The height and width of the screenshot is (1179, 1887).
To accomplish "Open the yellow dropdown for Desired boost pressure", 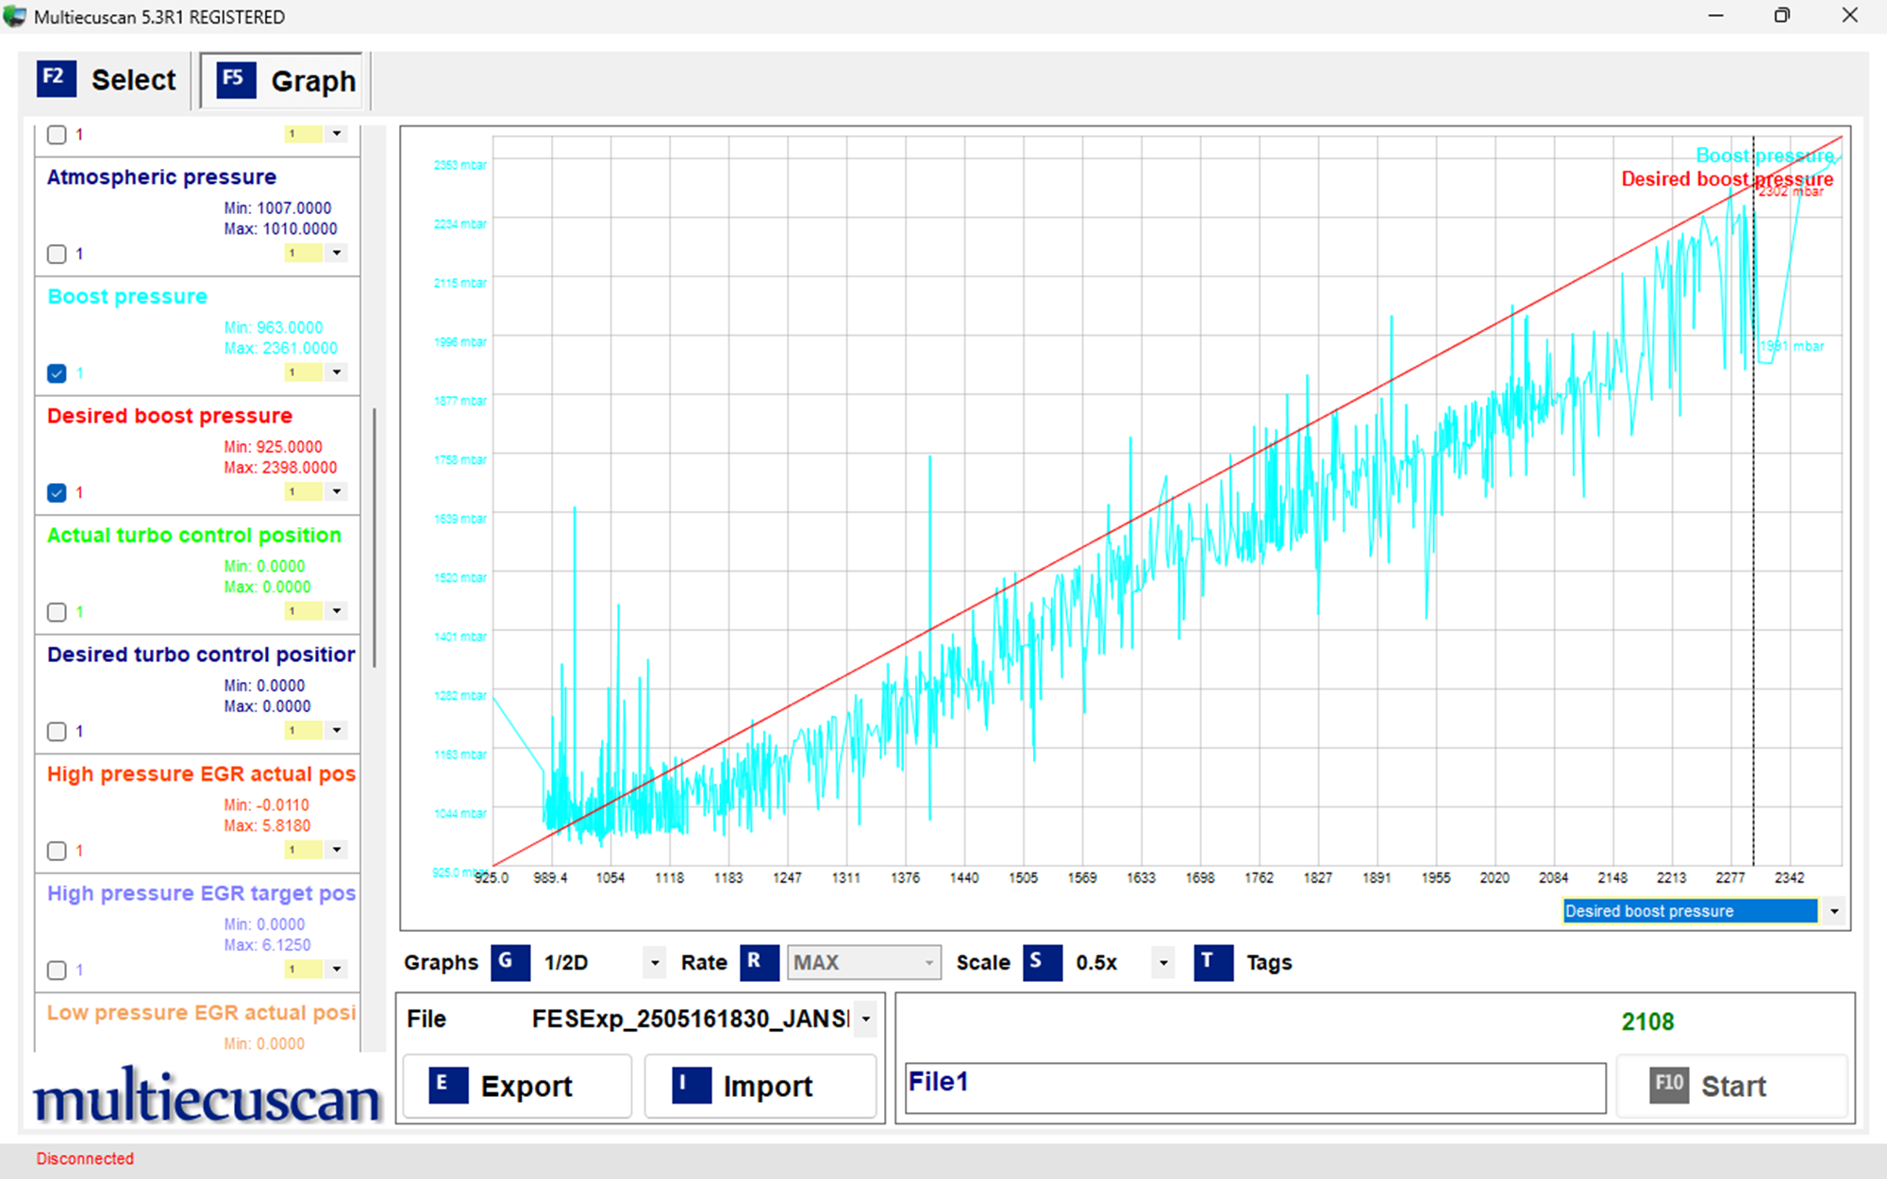I will pos(336,491).
